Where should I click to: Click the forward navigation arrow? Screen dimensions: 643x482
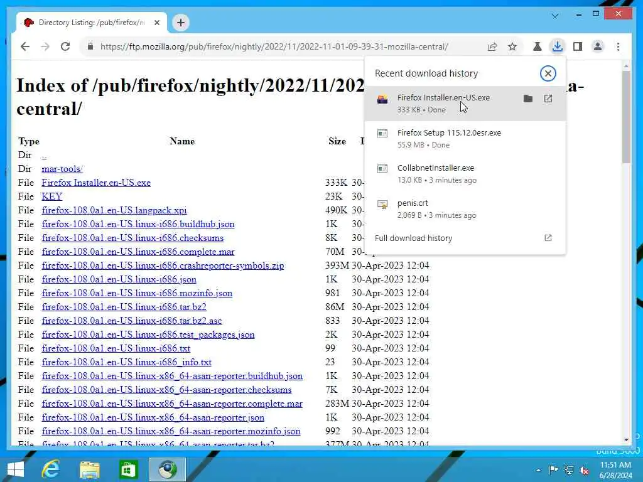coord(45,46)
